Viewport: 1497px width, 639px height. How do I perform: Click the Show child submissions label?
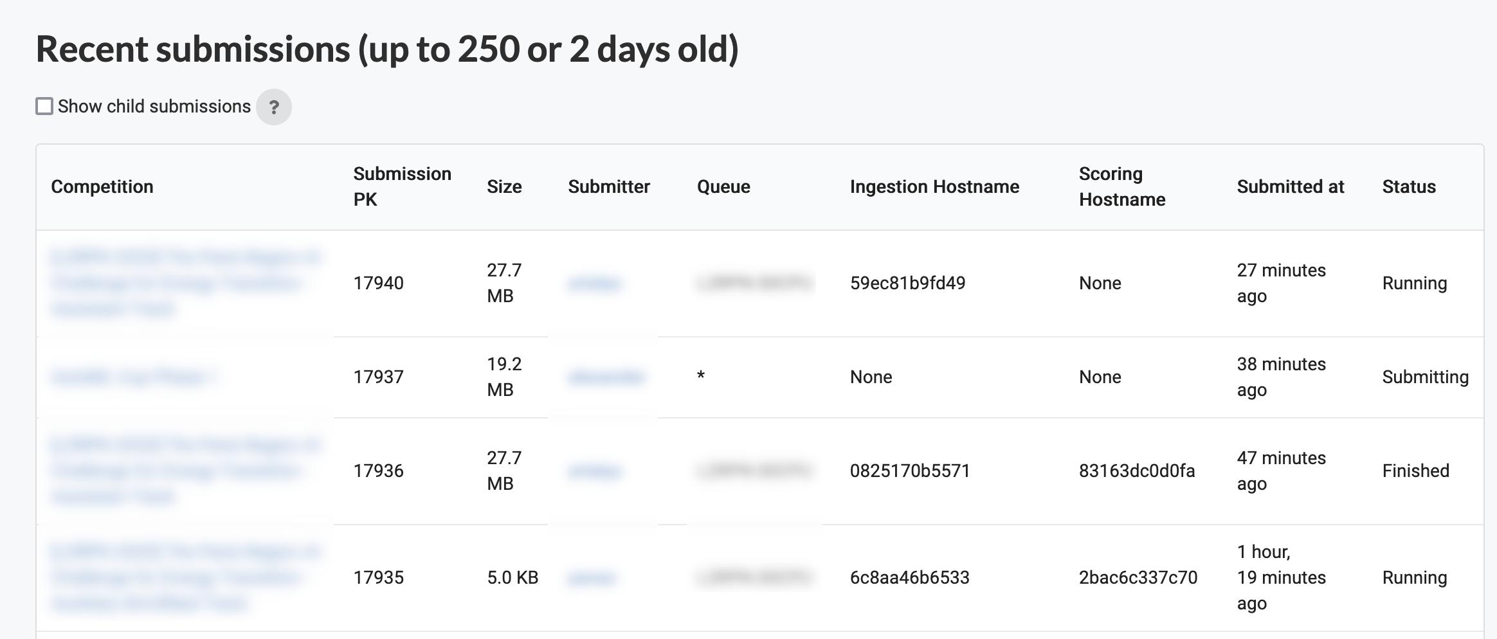154,106
